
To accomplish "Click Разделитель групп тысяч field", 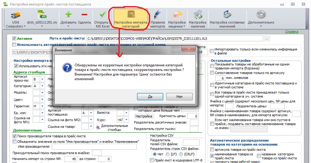I will point(194,129).
